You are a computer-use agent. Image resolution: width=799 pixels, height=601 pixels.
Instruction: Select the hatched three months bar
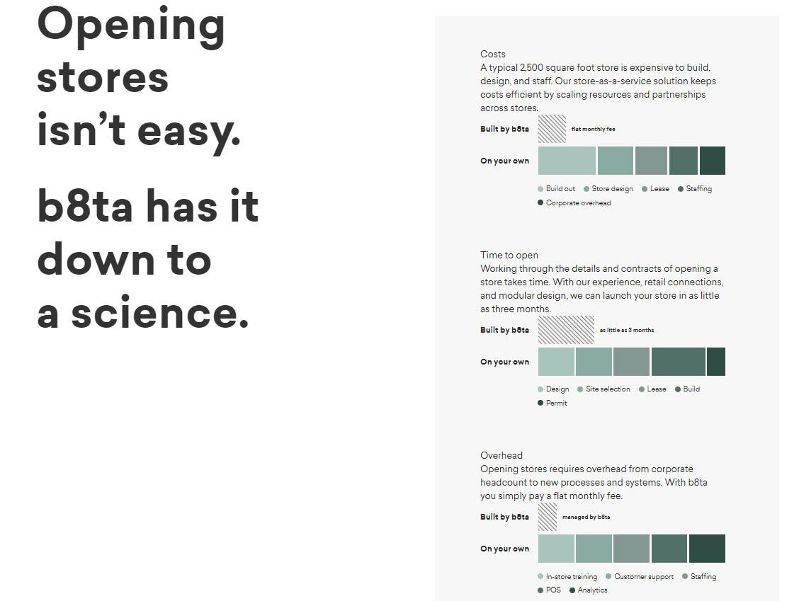click(566, 330)
